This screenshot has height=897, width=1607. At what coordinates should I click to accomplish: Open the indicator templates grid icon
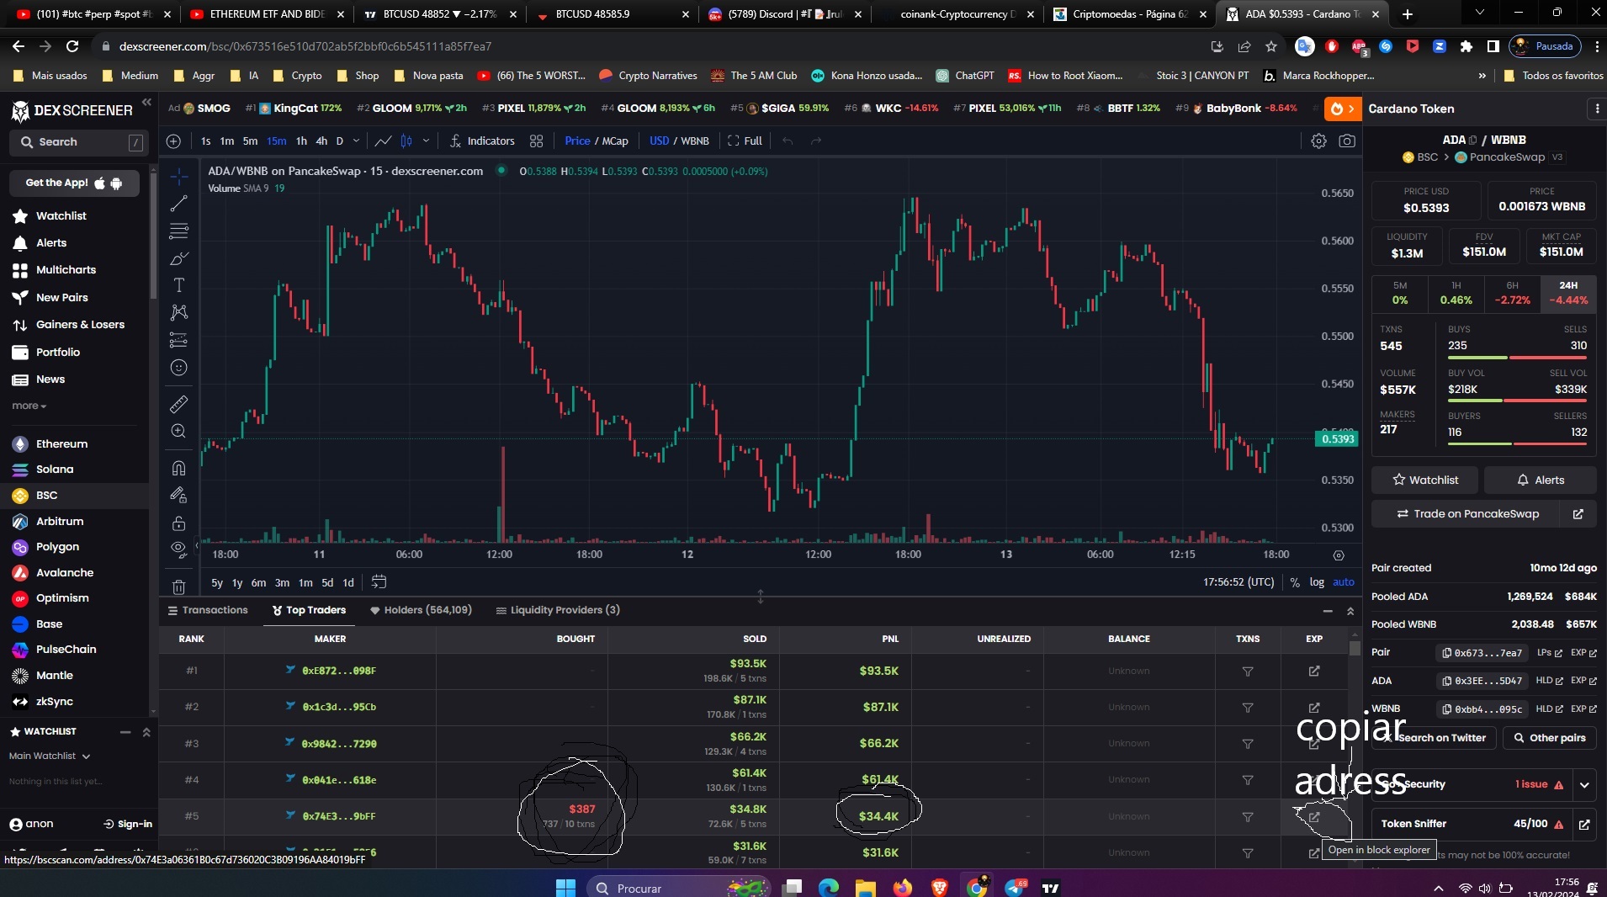[x=537, y=141]
